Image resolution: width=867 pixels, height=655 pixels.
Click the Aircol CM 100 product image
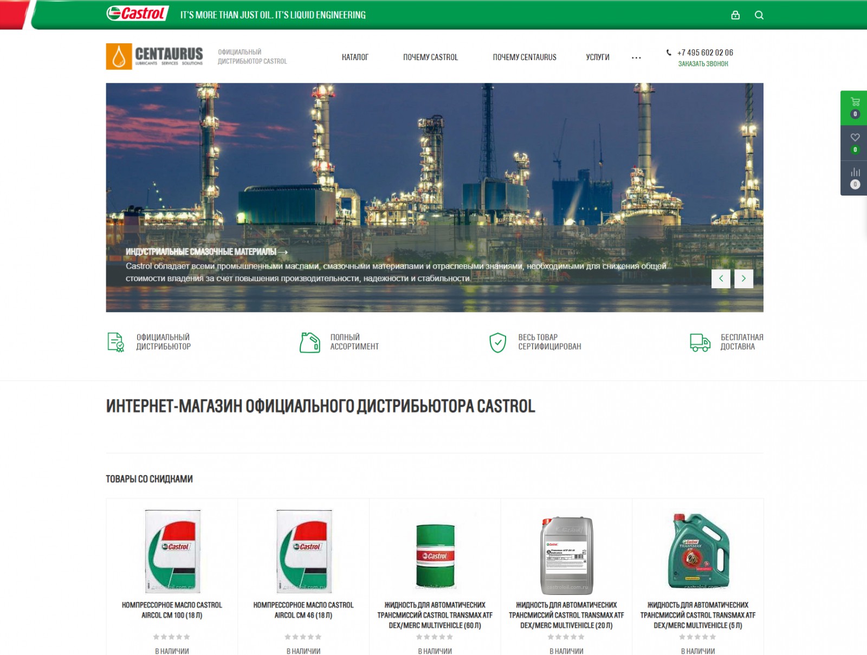tap(172, 551)
